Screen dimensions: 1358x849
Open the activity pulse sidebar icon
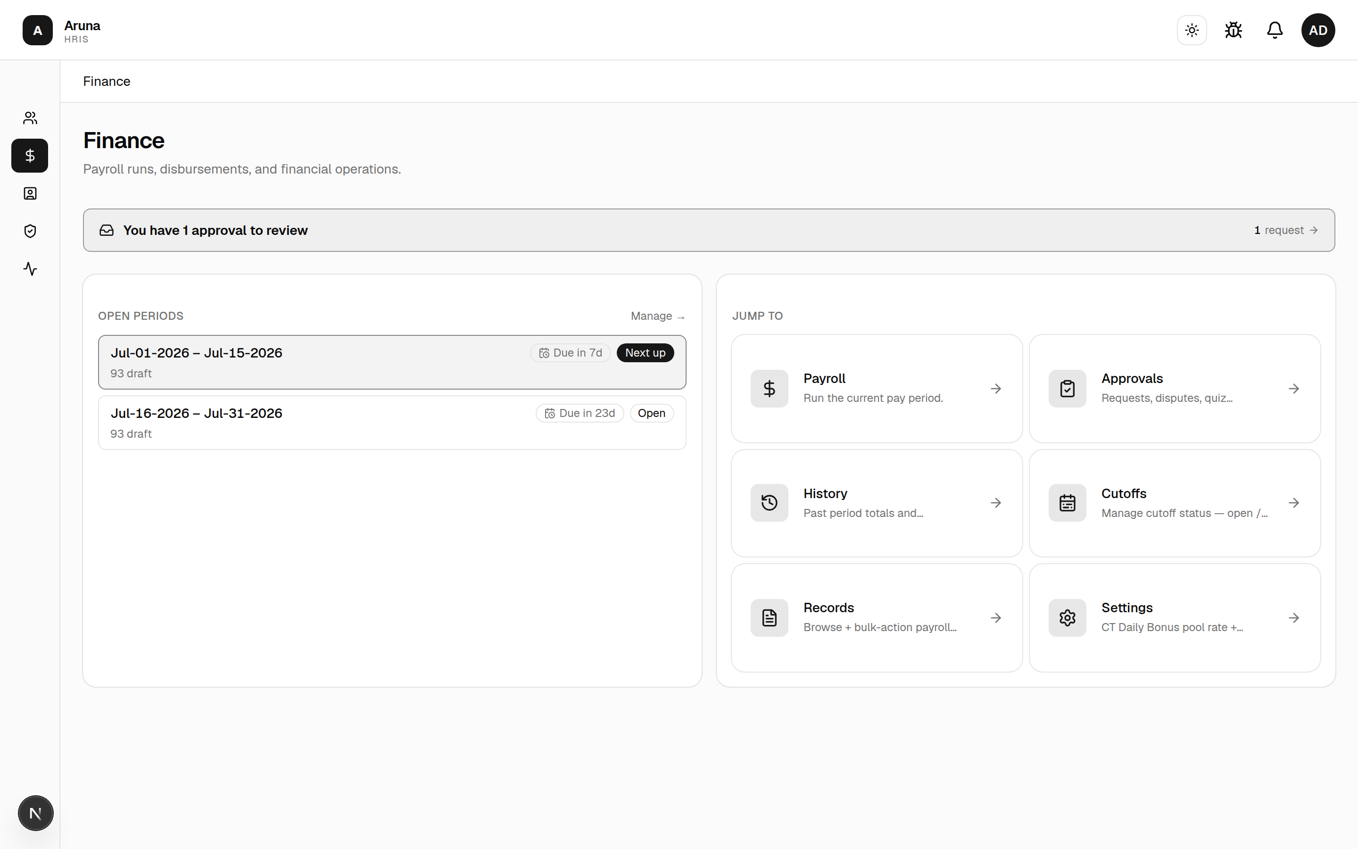coord(30,269)
